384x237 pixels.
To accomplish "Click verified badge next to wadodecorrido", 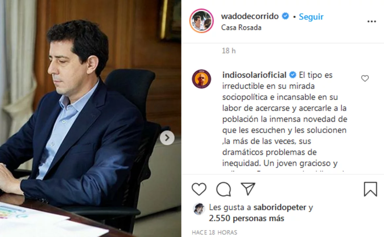I will click(x=285, y=16).
